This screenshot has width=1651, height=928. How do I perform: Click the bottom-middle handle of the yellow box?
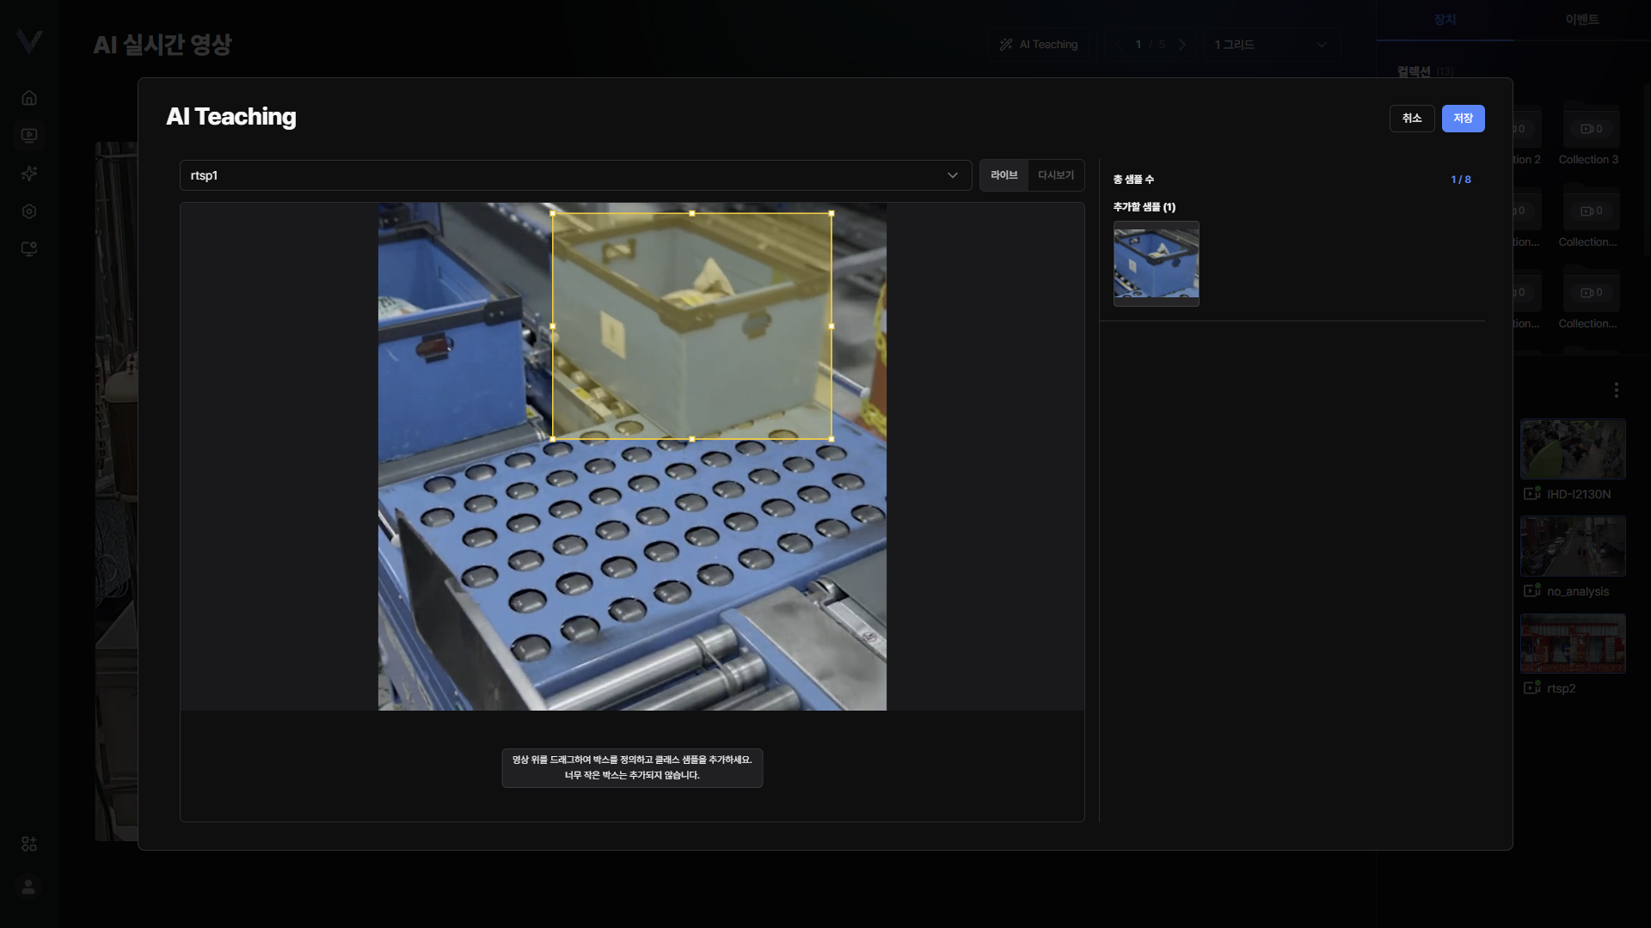(692, 439)
